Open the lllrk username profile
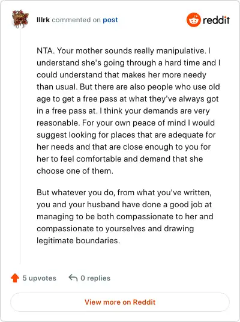Viewport: 240px width, 322px height. coord(43,20)
